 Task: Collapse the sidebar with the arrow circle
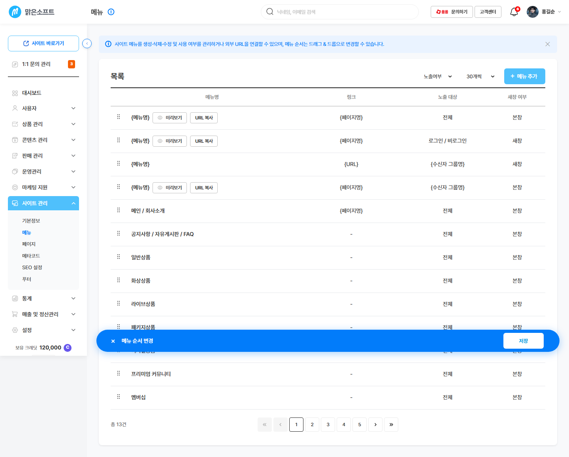pos(87,43)
